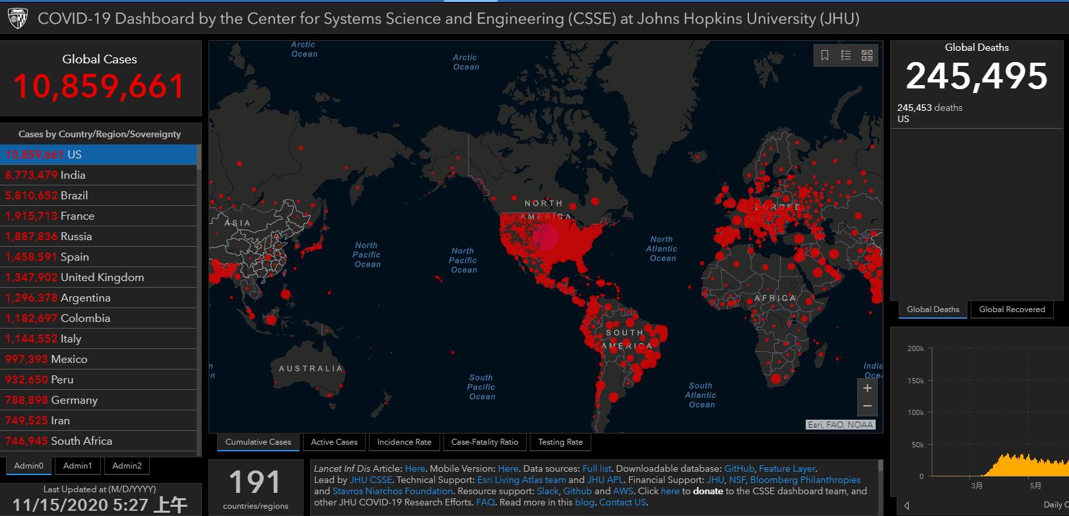This screenshot has width=1069, height=516.
Task: Follow the Bloomberg Philanthropies link
Action: [x=805, y=480]
